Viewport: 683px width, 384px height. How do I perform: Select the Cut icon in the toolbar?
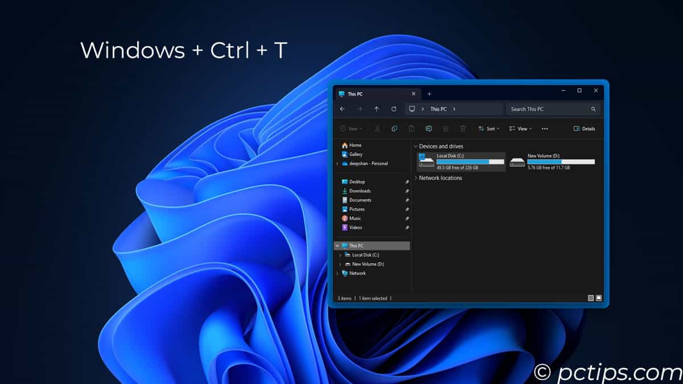377,129
